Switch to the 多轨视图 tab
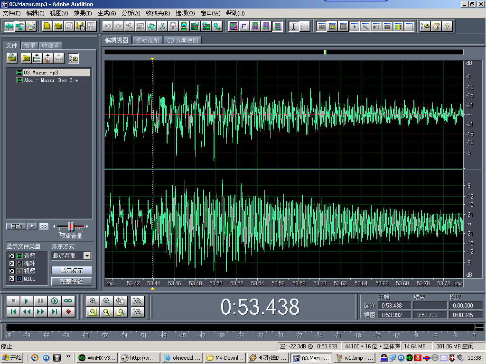486x364 pixels. pyautogui.click(x=147, y=41)
